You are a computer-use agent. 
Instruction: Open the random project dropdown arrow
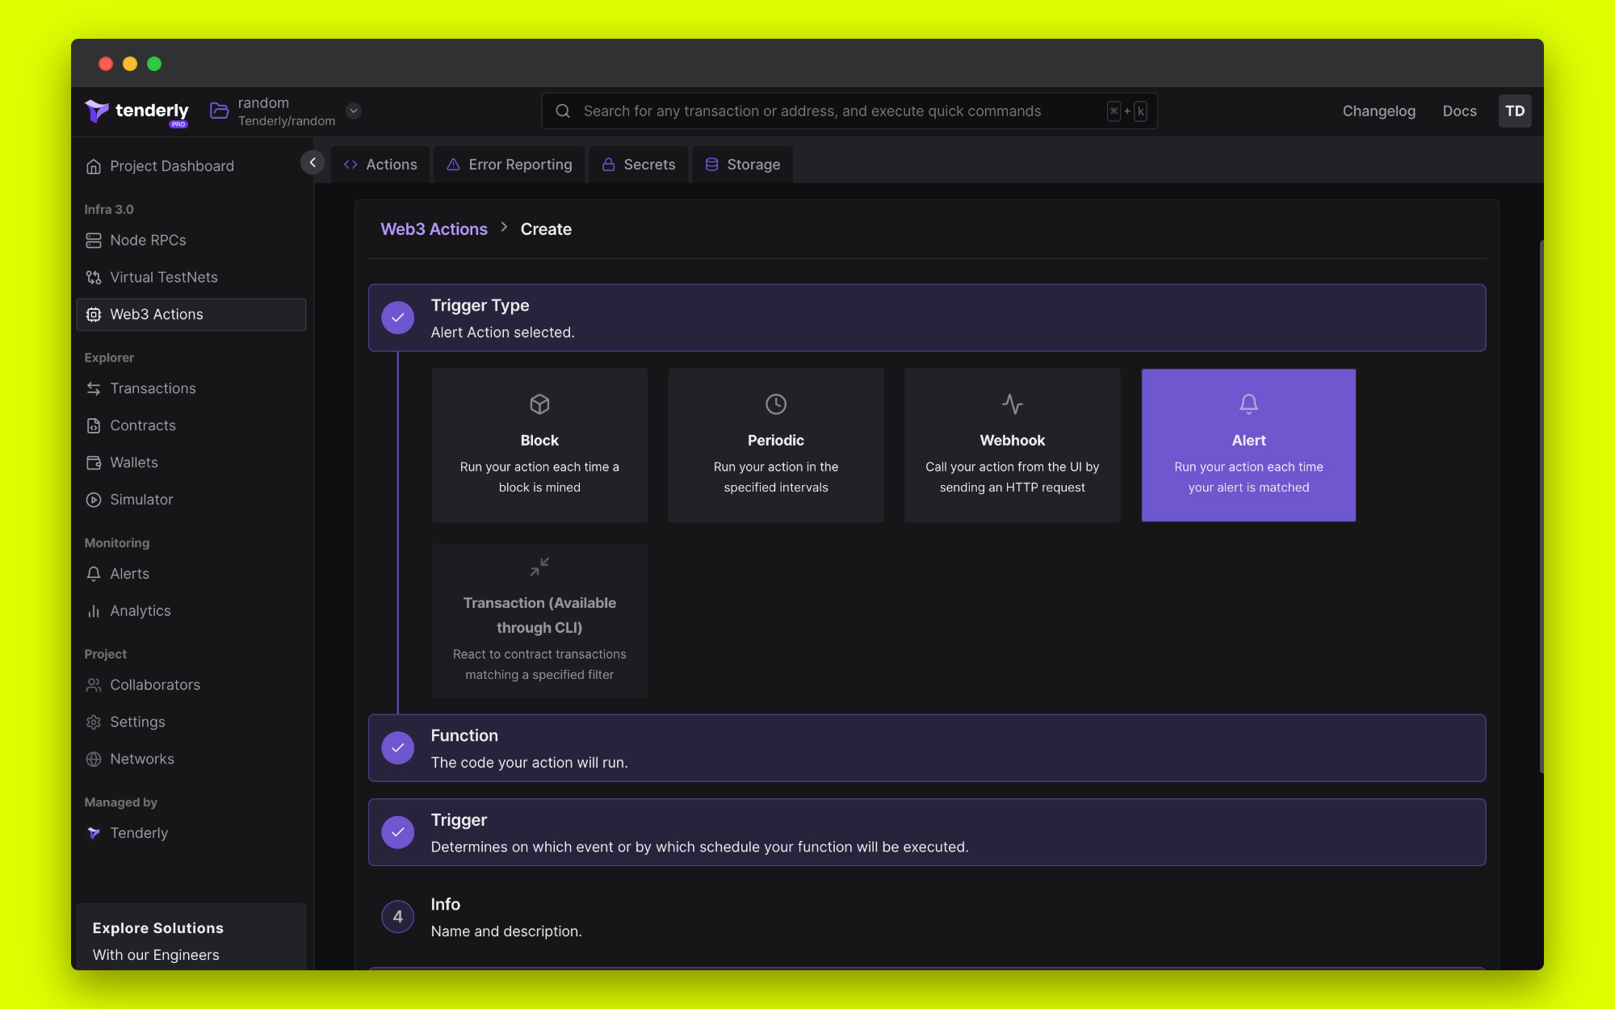[x=354, y=111]
